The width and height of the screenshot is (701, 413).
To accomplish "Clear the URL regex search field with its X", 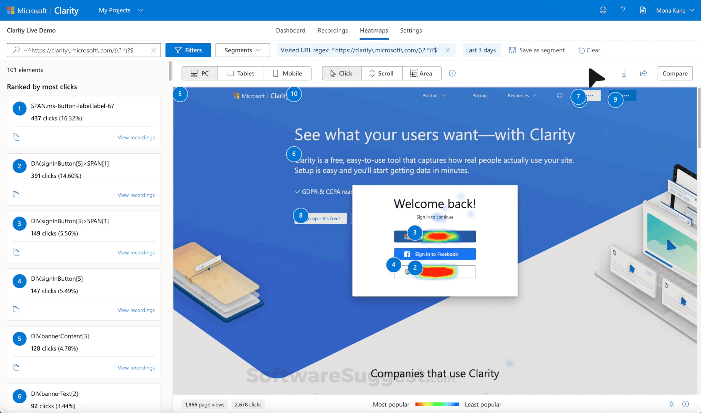I will (x=153, y=50).
